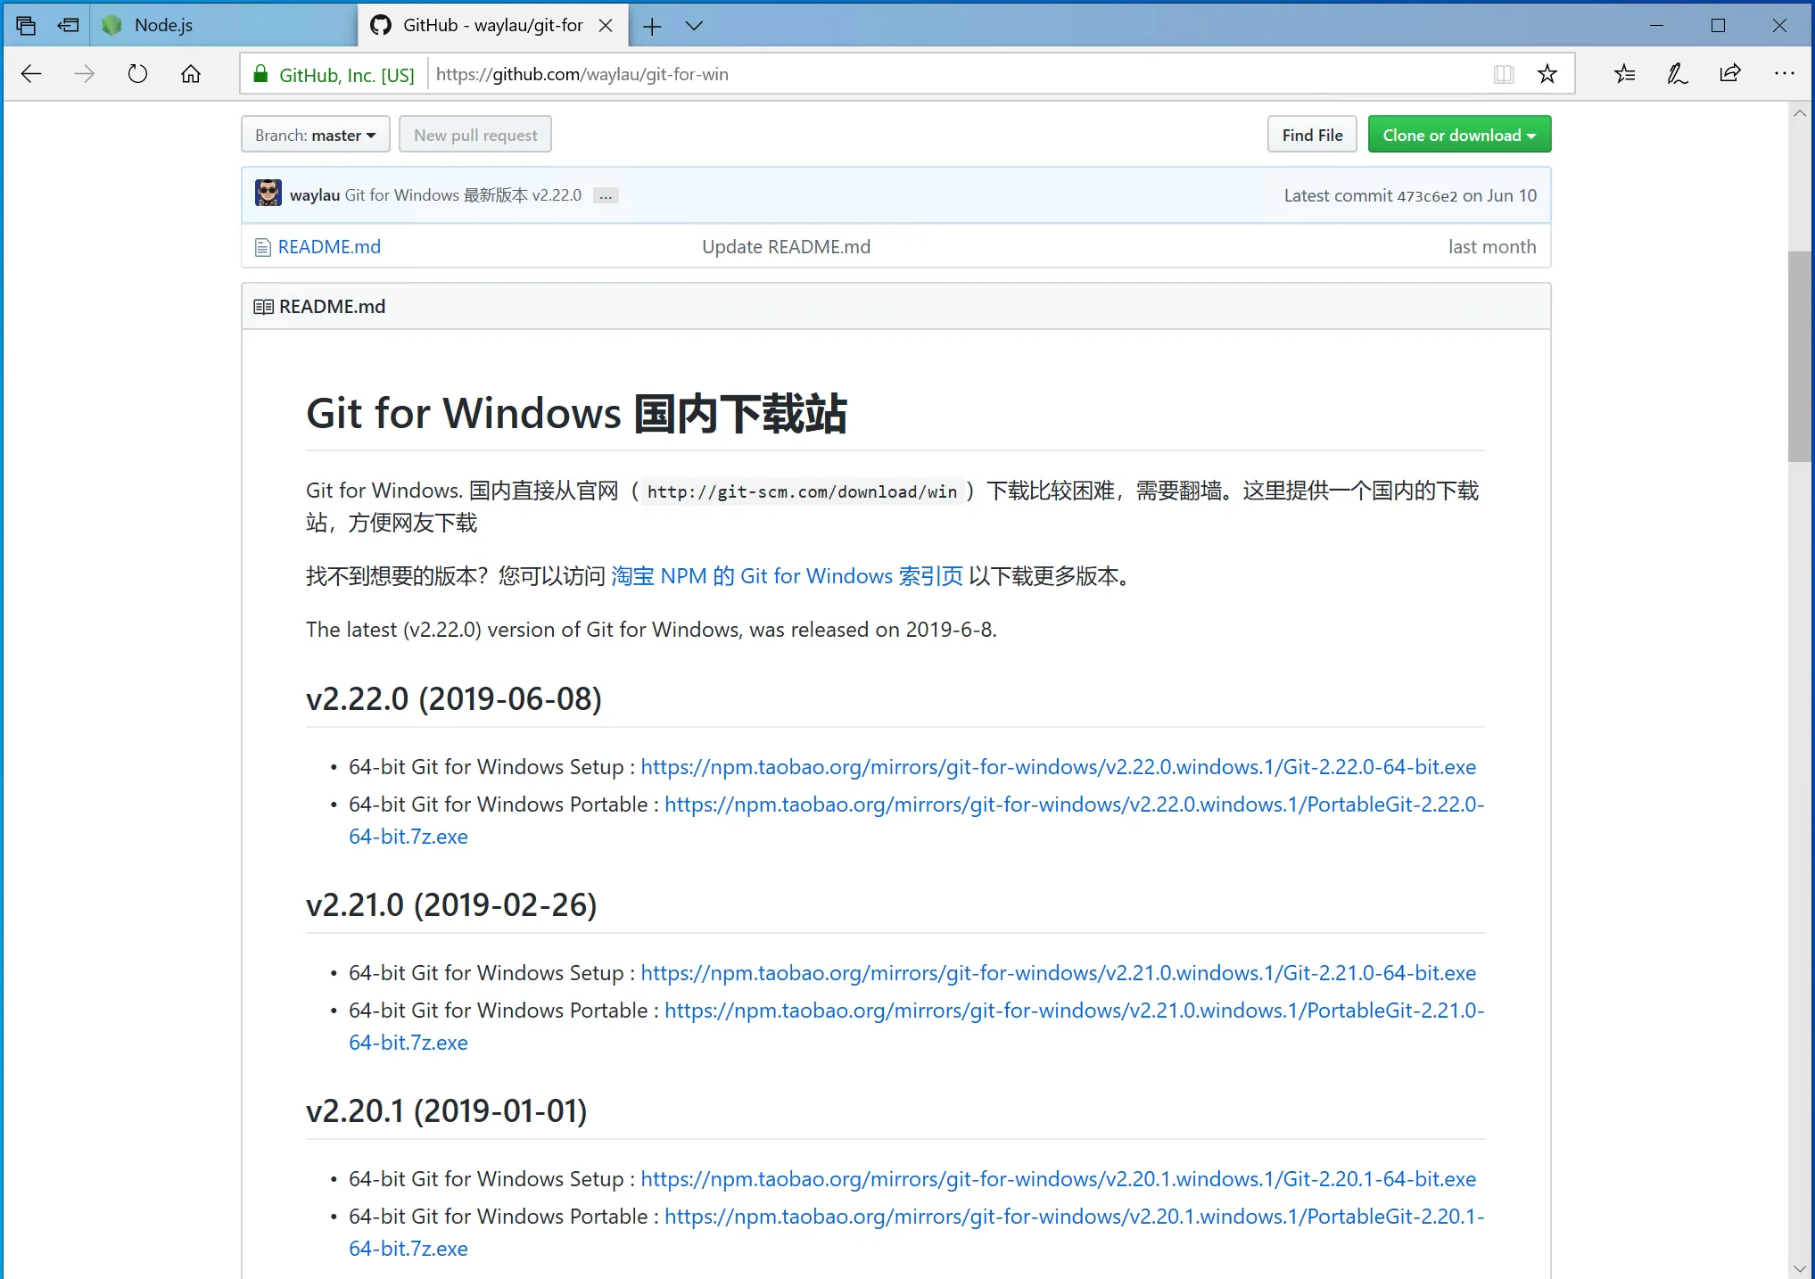Click the back navigation arrow
Viewport: 1815px width, 1279px height.
click(x=31, y=74)
